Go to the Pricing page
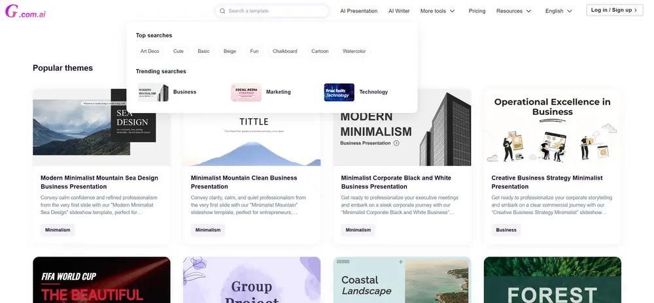 [x=477, y=11]
